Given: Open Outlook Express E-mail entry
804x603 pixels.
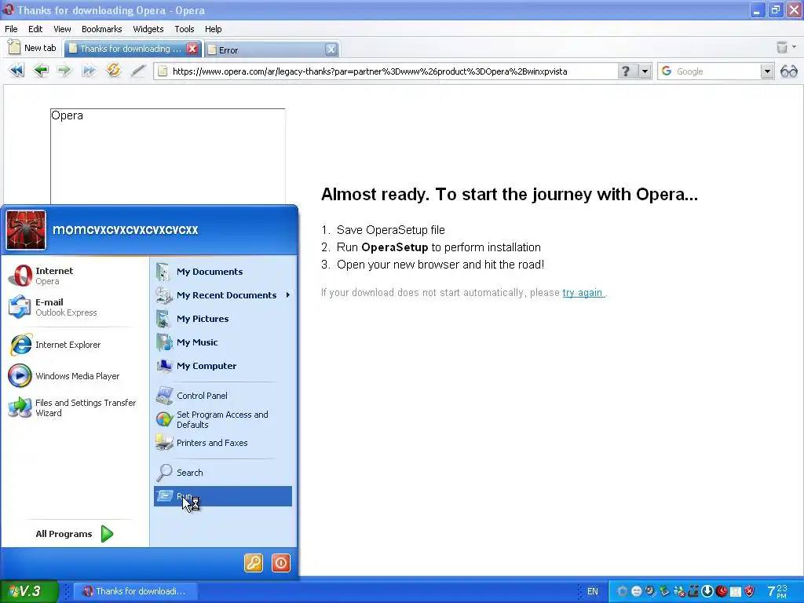Looking at the screenshot, I should [x=75, y=307].
